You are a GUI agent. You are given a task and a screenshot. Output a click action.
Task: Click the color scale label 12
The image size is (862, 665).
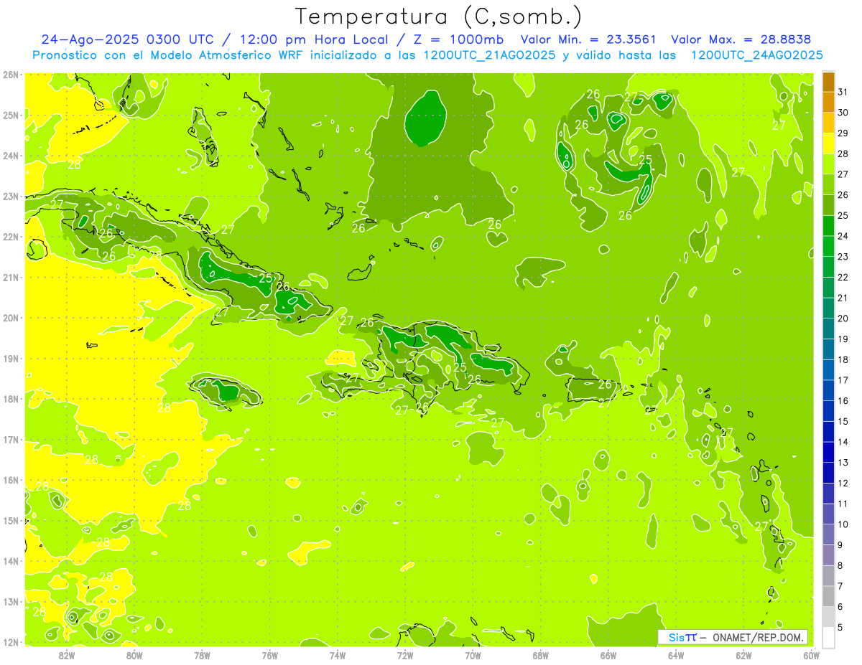click(843, 483)
